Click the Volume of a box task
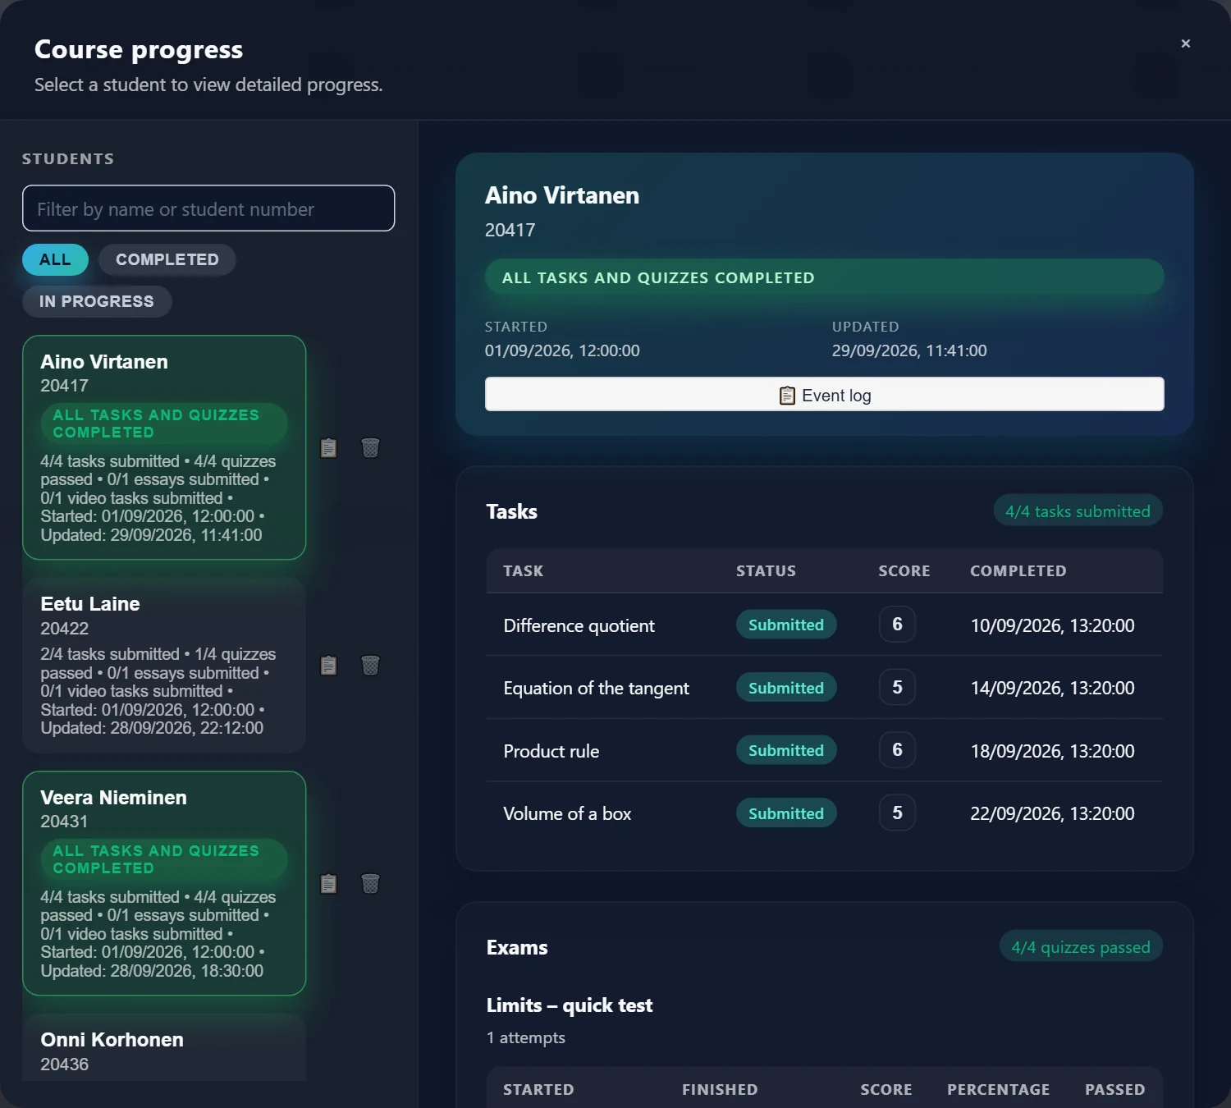1231x1108 pixels. click(567, 813)
